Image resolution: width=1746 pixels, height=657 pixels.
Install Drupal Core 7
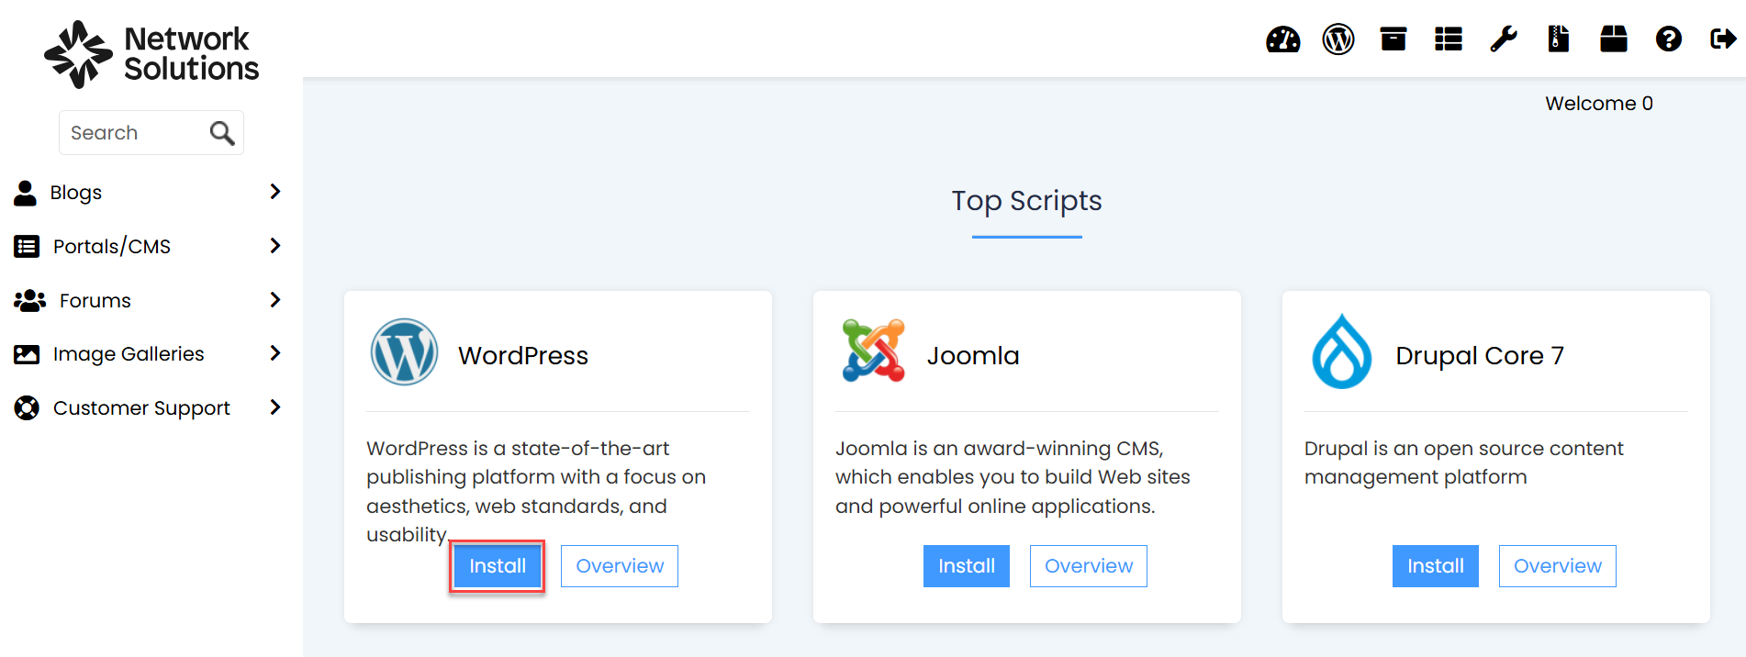(1436, 566)
